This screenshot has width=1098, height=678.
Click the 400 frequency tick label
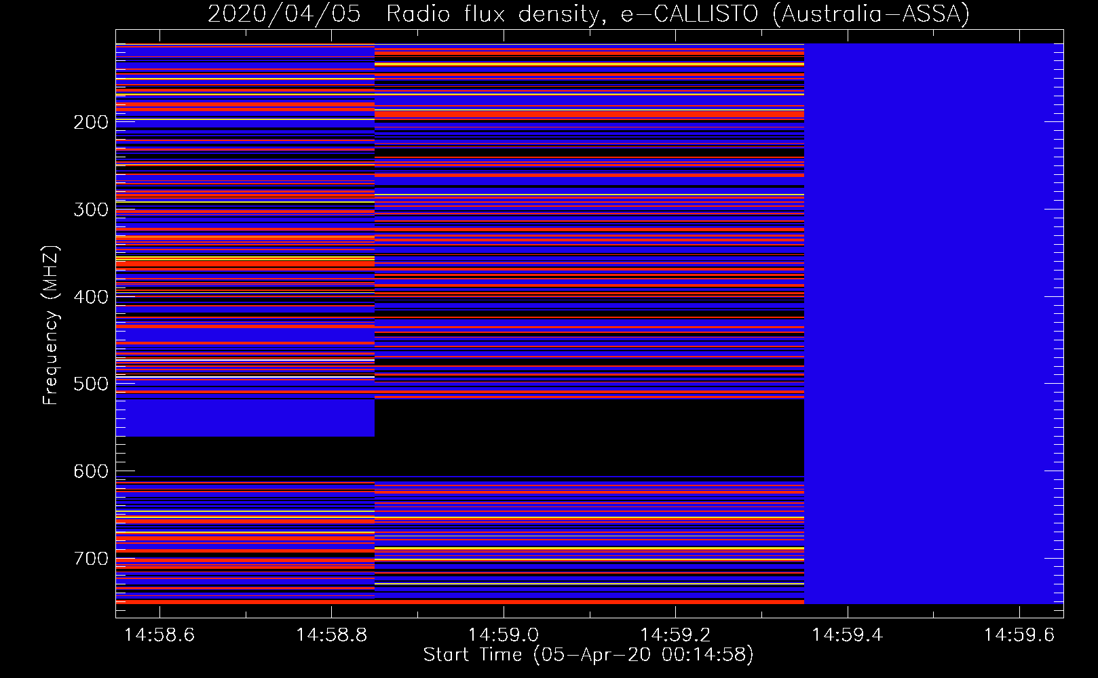click(91, 297)
